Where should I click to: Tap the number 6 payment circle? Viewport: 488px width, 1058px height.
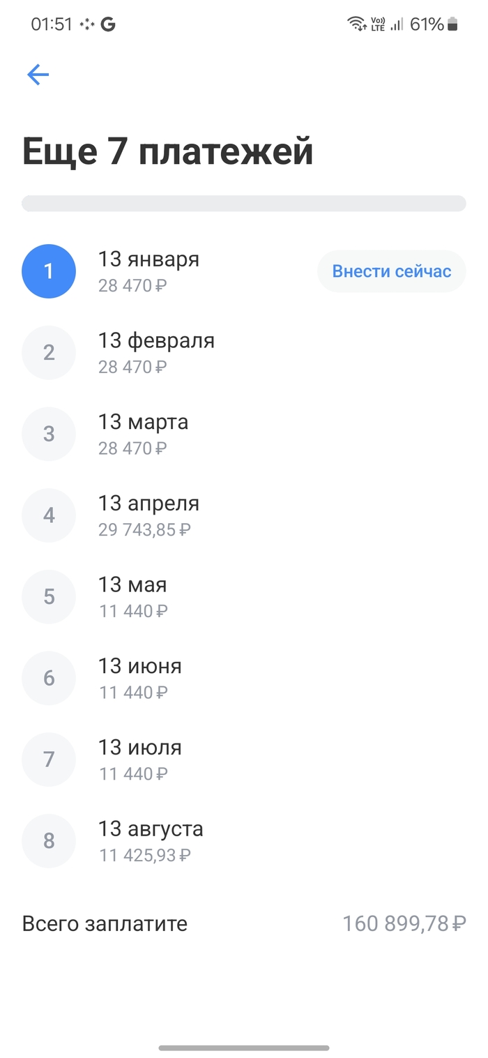tap(49, 678)
